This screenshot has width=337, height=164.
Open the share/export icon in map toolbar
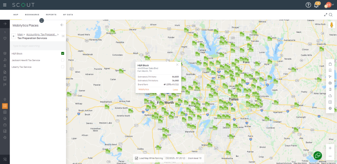pyautogui.click(x=330, y=96)
